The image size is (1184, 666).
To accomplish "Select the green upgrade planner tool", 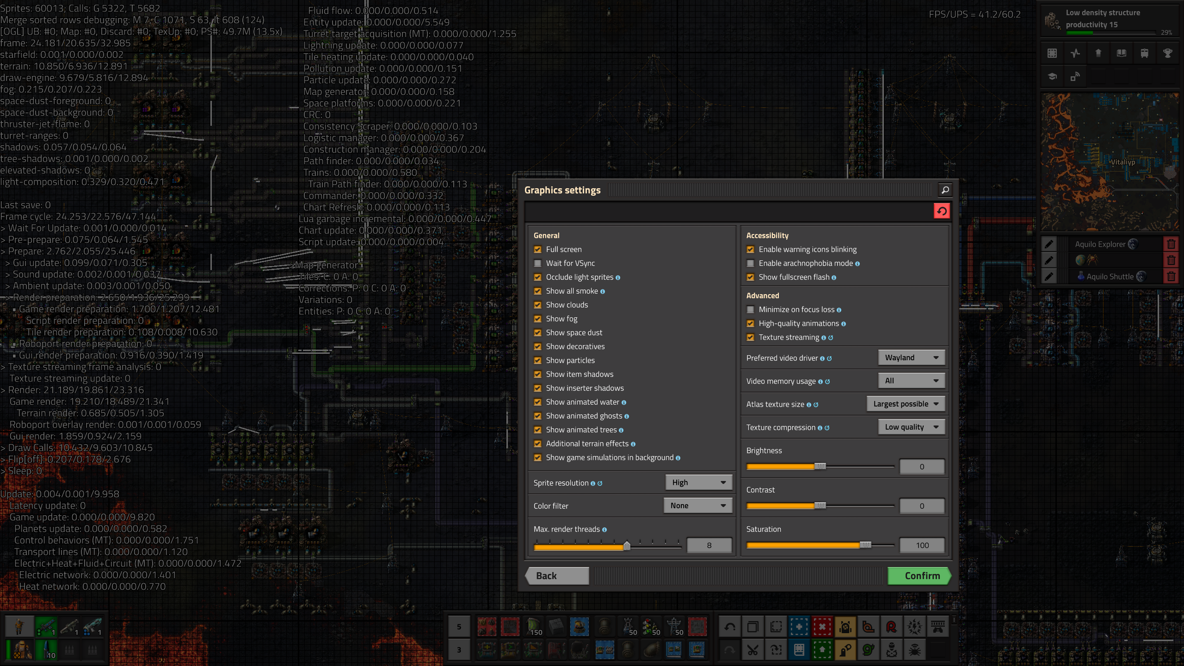I will 822,650.
